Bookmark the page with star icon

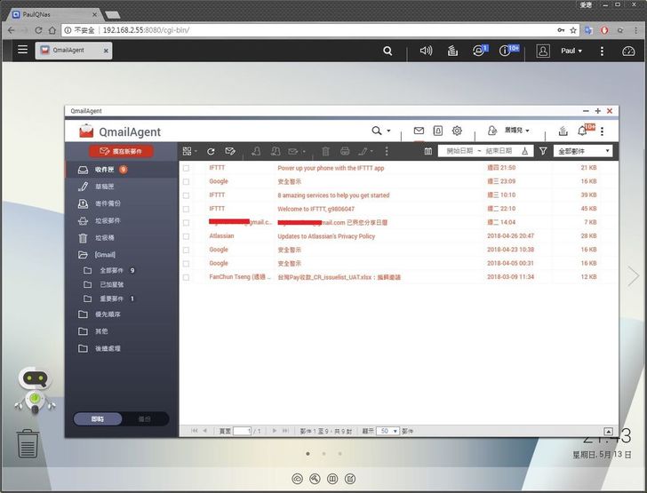point(573,30)
